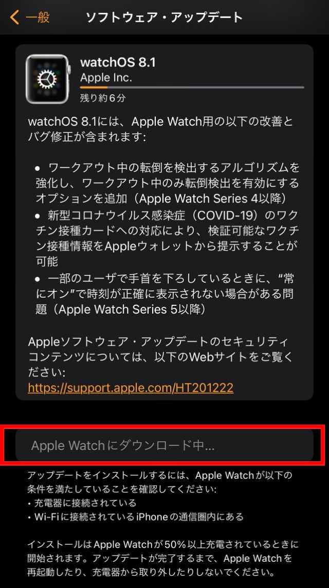Select the COVID-19 vaccination card bullet item
329x588 pixels.
pos(168,238)
